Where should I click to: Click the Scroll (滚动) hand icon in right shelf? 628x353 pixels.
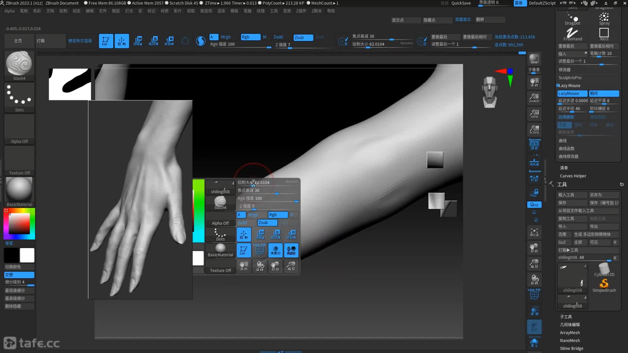tap(534, 82)
